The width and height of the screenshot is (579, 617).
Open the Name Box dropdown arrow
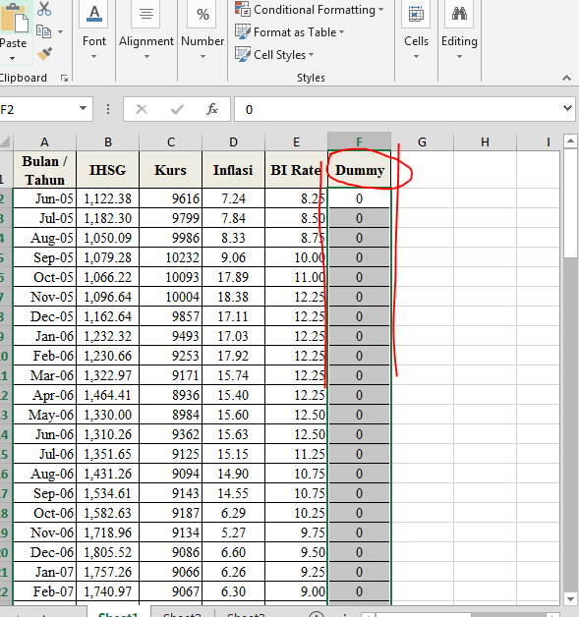pyautogui.click(x=83, y=108)
